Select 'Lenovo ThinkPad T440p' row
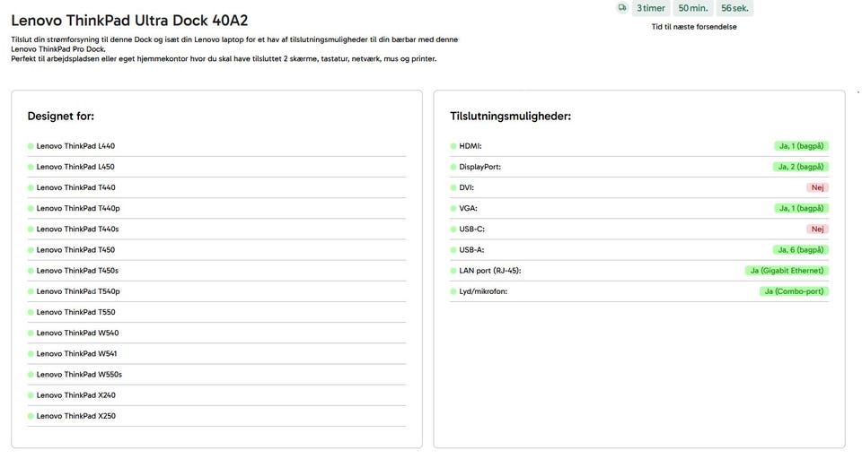This screenshot has width=862, height=459. pos(216,209)
